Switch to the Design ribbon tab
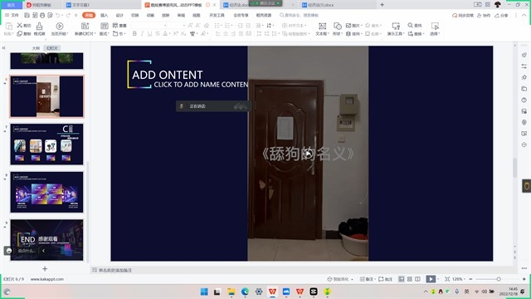The width and height of the screenshot is (531, 299). (119, 15)
